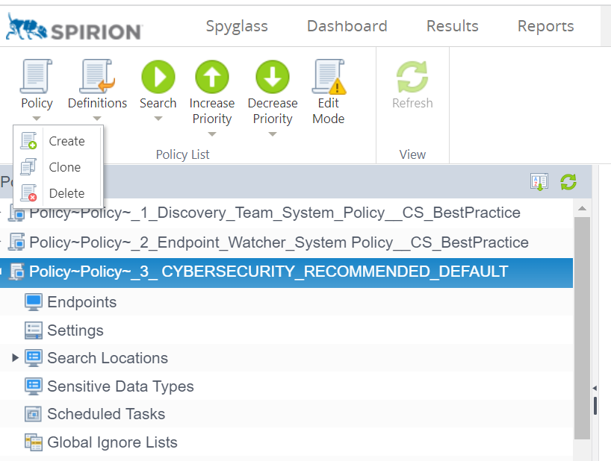Click the Global Ignore Lists icon
Viewport: 611px width, 461px height.
pyautogui.click(x=33, y=442)
